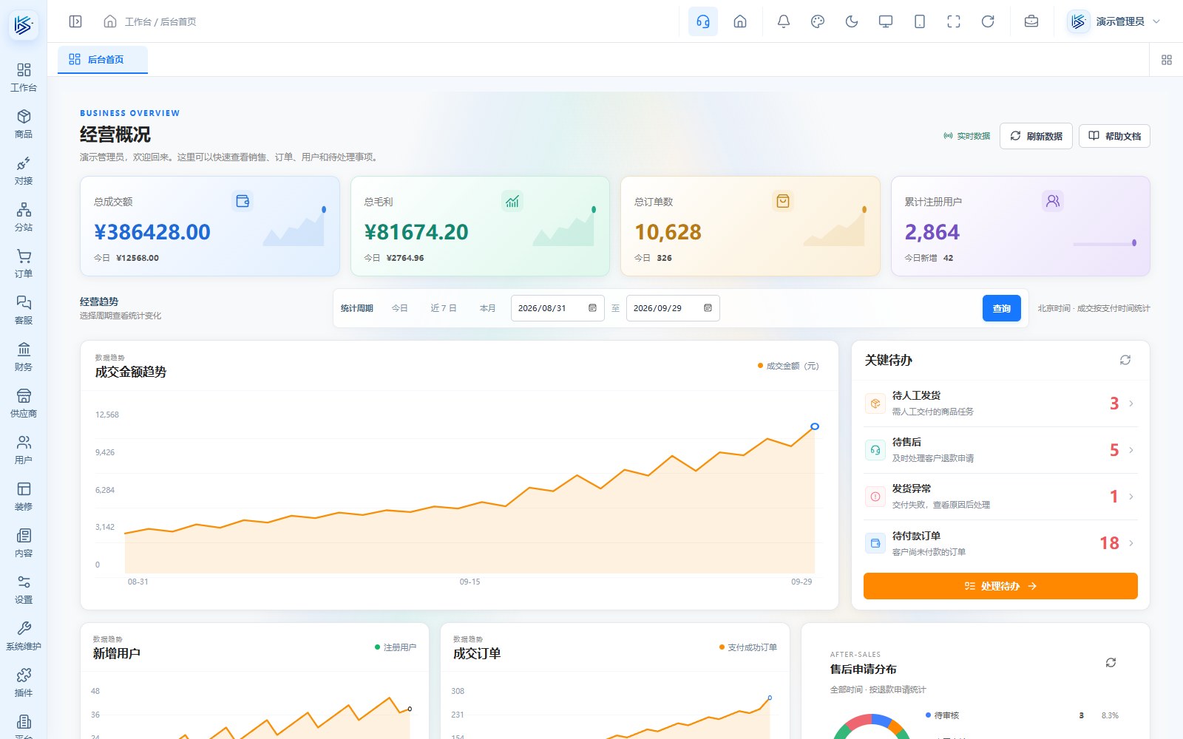This screenshot has height=739, width=1183.
Task: Click the highlighted last point on 成交金额趋势 chart
Action: (815, 426)
